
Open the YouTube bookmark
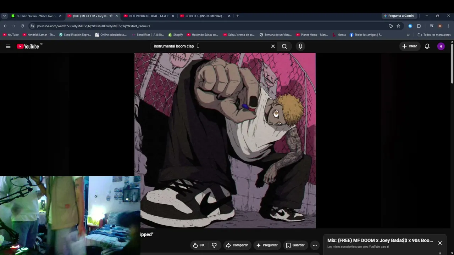pos(11,35)
